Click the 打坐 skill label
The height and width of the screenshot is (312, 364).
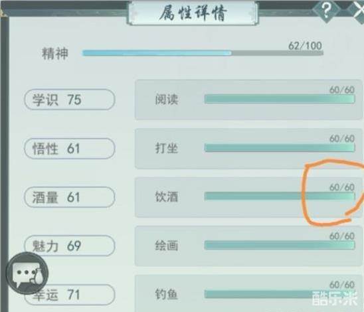point(167,148)
